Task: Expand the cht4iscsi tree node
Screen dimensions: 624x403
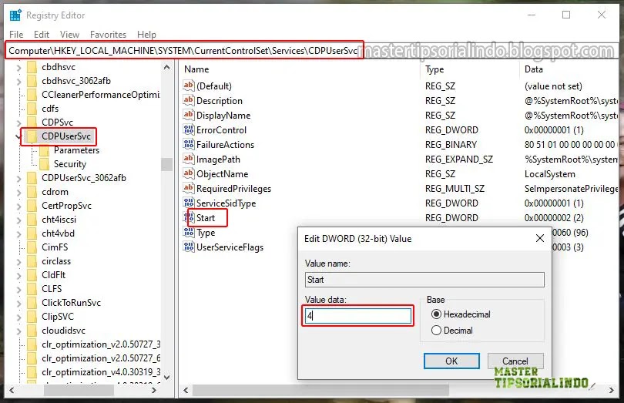Action: tap(18, 220)
